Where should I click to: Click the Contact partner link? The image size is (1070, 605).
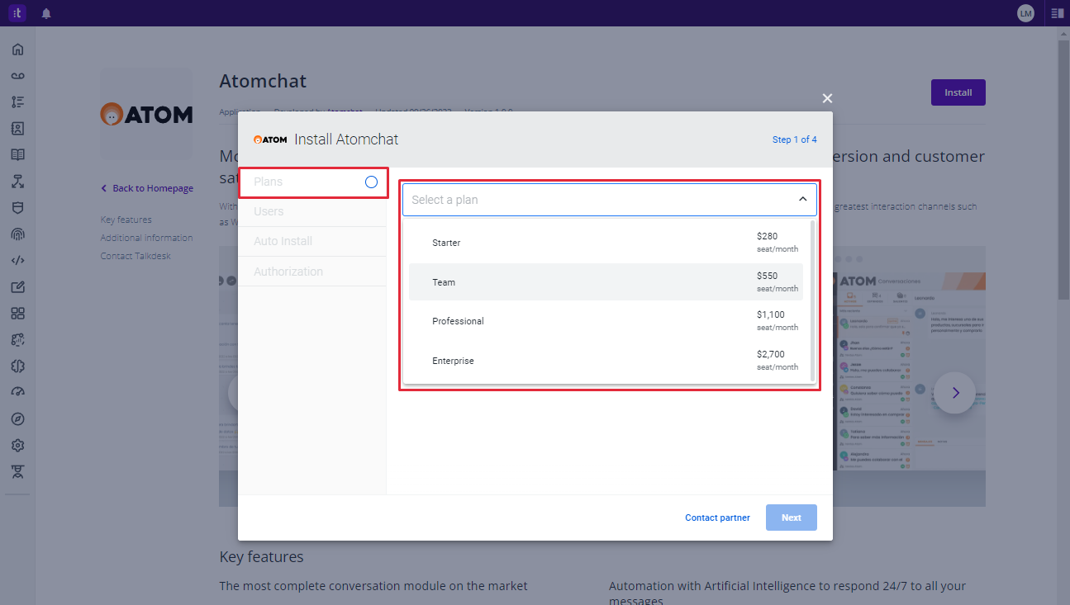[x=717, y=518]
